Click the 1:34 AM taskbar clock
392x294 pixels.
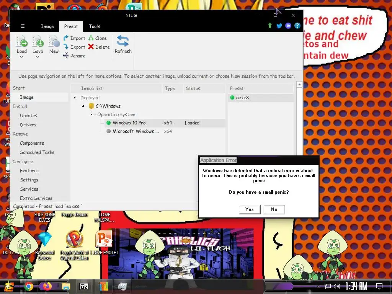pyautogui.click(x=356, y=286)
